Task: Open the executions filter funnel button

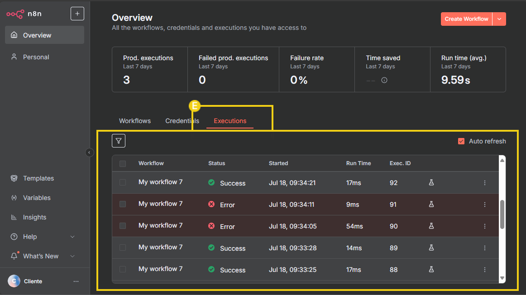Action: [119, 141]
